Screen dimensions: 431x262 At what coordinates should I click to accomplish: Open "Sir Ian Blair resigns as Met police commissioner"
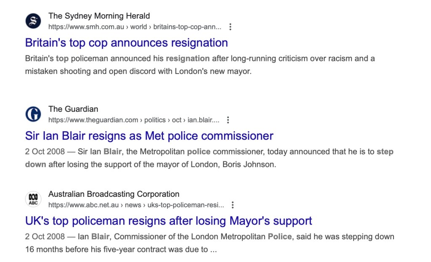click(x=149, y=136)
